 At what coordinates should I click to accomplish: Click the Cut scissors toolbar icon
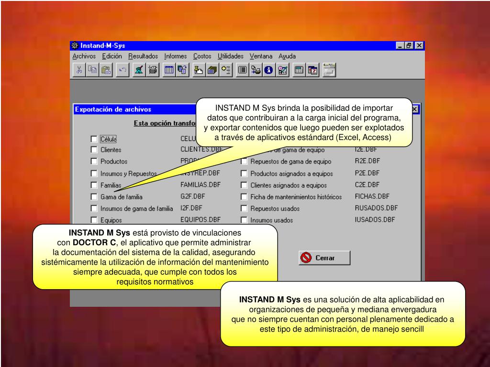pos(79,70)
